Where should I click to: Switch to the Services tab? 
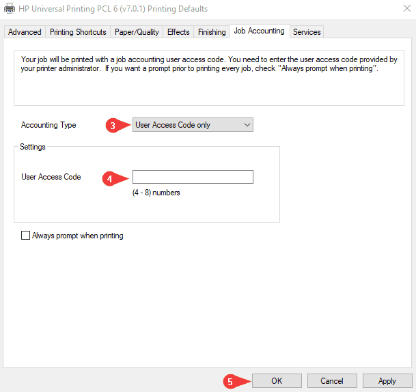tap(307, 32)
